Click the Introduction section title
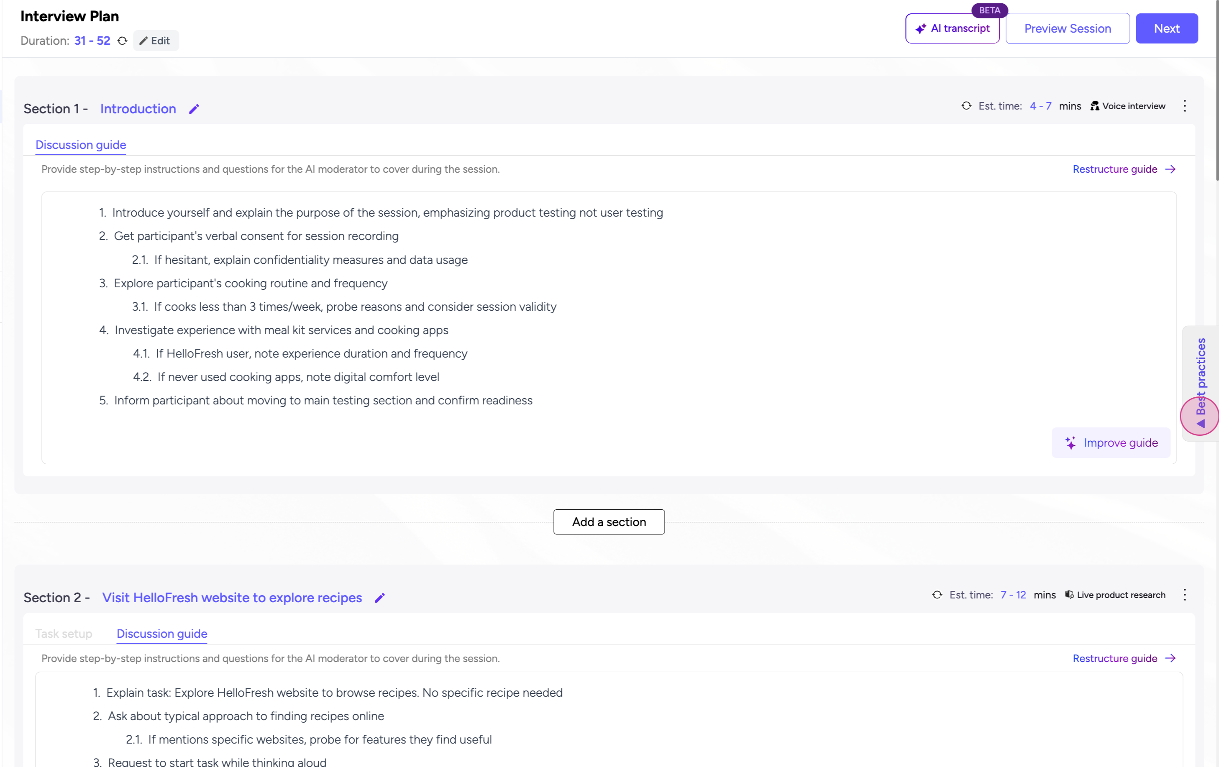 click(138, 109)
